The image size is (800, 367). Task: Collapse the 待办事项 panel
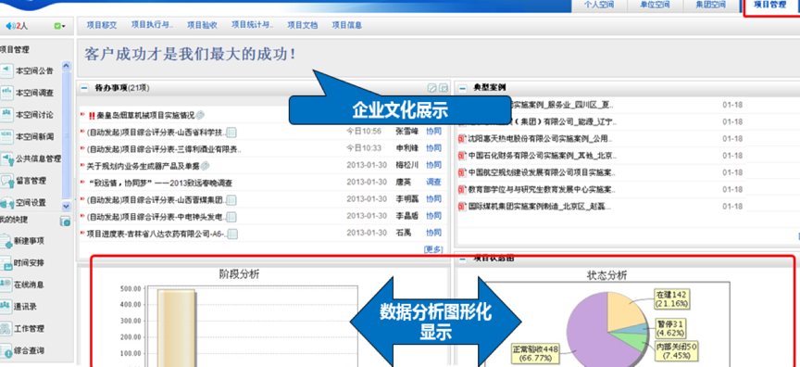pos(84,88)
